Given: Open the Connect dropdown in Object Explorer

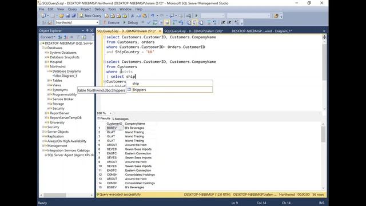Looking at the screenshot, I should (x=47, y=37).
